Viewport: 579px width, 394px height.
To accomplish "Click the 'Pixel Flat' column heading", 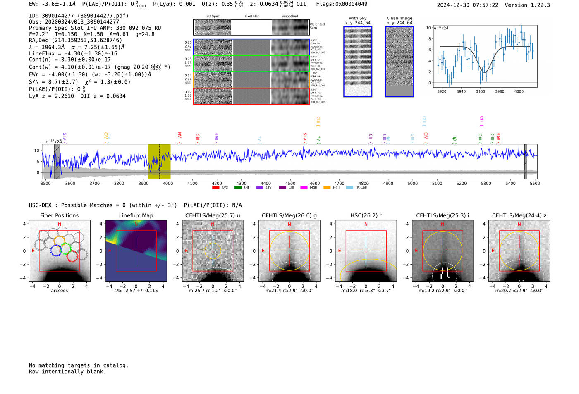I will click(x=251, y=17).
